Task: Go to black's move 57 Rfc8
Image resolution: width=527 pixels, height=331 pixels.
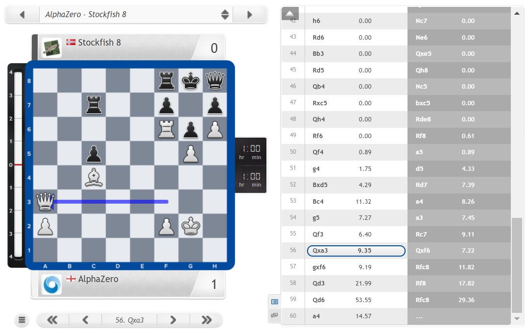Action: (x=459, y=267)
